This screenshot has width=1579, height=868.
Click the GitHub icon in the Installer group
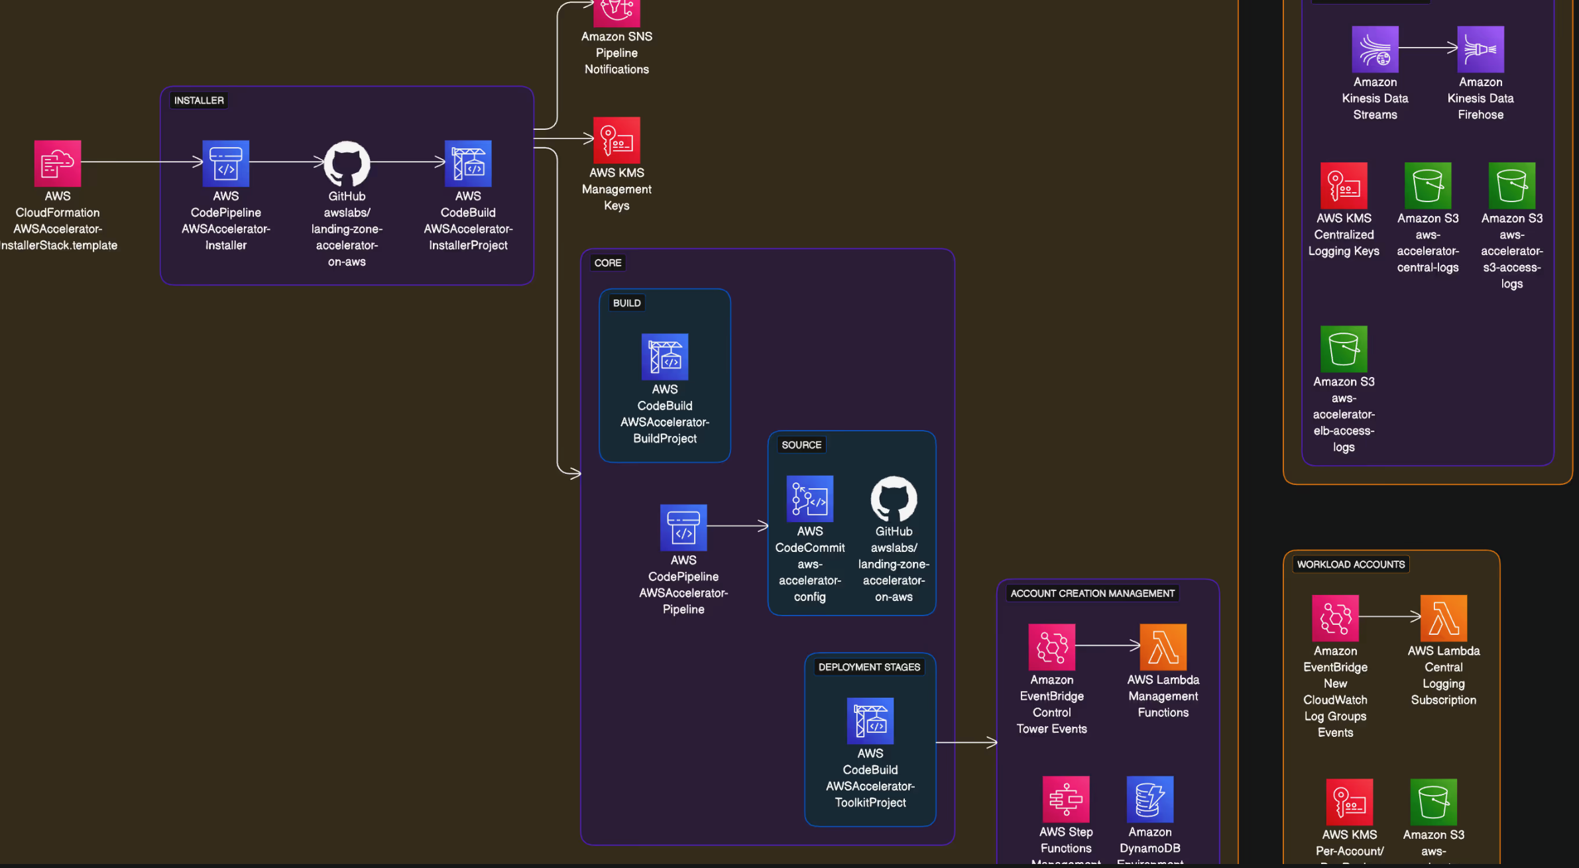[347, 163]
